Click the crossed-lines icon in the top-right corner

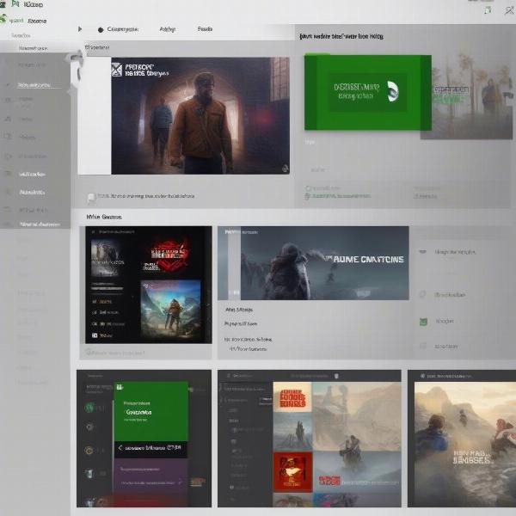click(509, 10)
